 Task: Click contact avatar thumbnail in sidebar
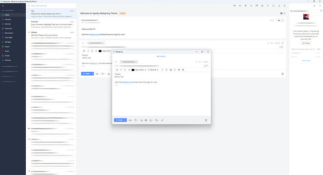[306, 17]
